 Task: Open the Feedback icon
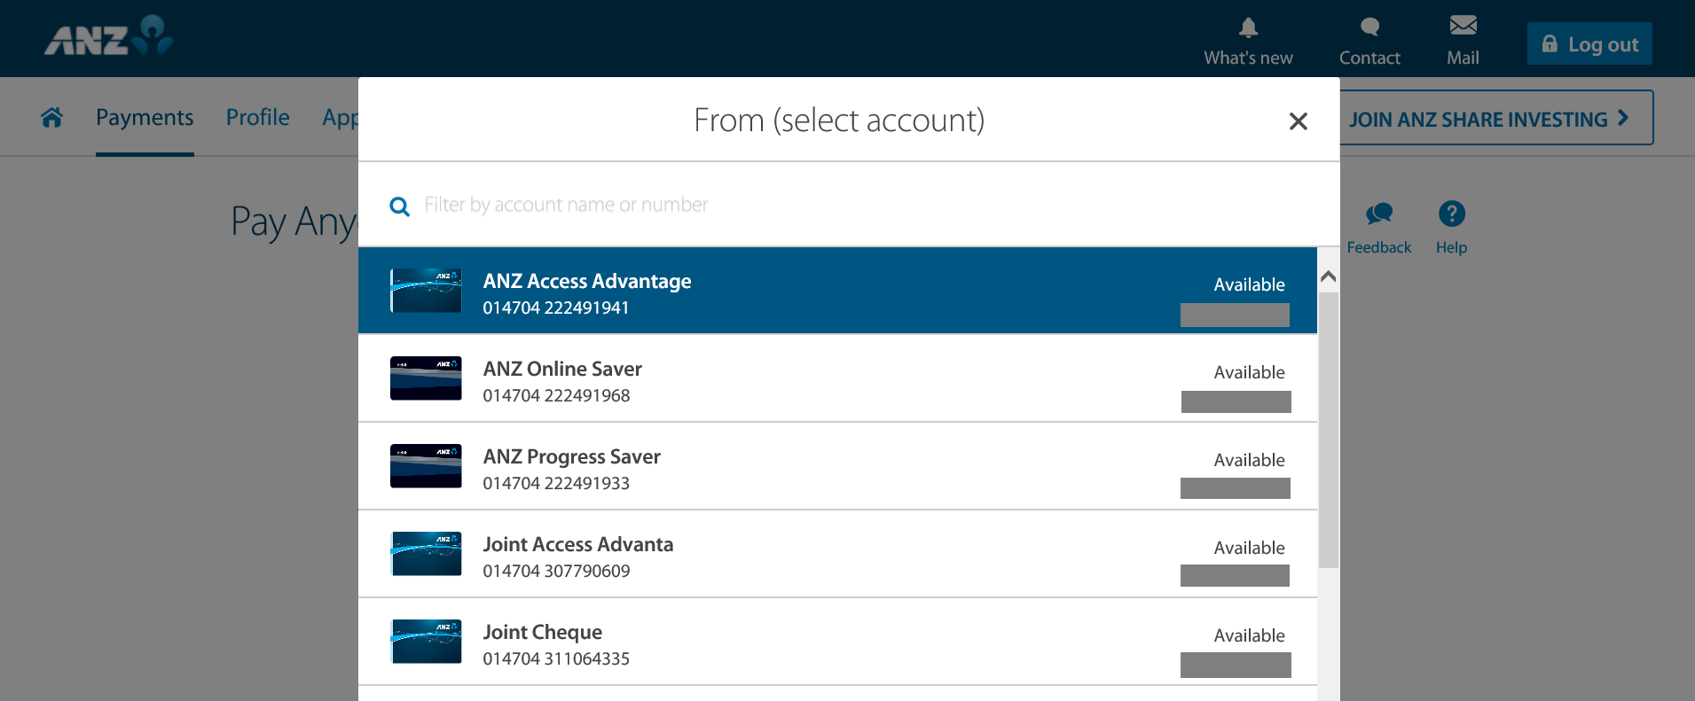pos(1379,214)
